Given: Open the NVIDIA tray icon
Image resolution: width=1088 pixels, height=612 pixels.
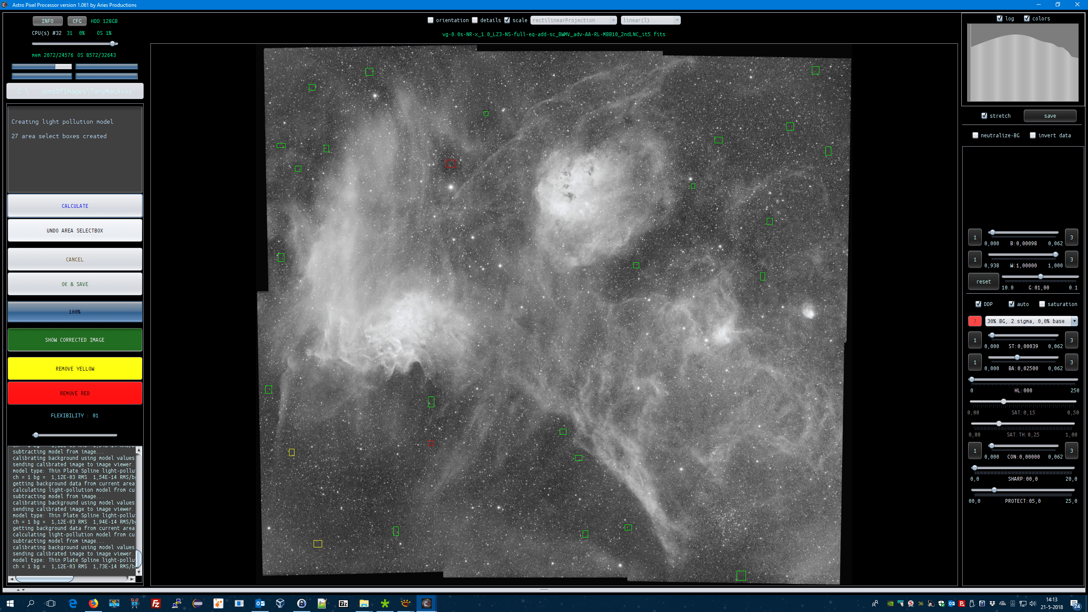Looking at the screenshot, I should point(890,603).
